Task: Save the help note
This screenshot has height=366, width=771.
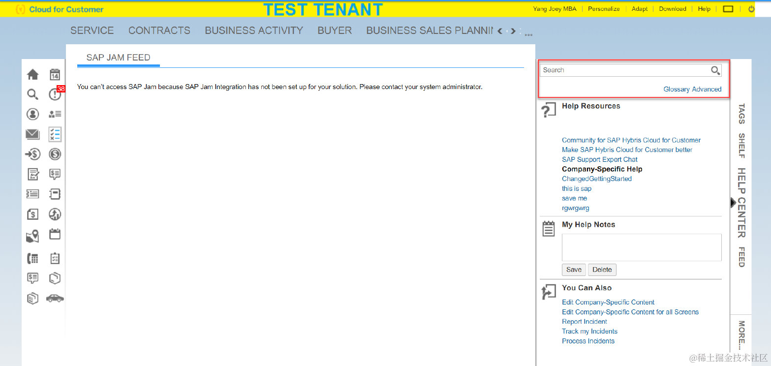Action: tap(574, 270)
